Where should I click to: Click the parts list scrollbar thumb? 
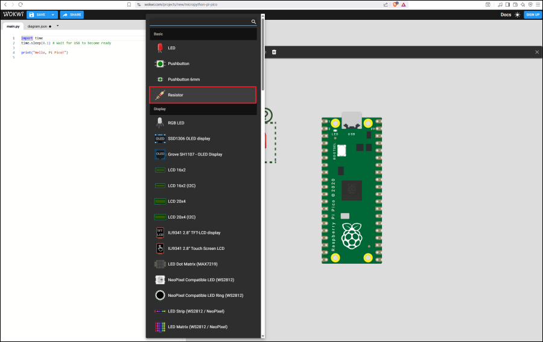263,54
